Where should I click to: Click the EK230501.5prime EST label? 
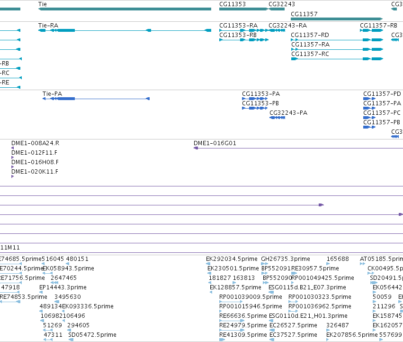pyautogui.click(x=233, y=268)
